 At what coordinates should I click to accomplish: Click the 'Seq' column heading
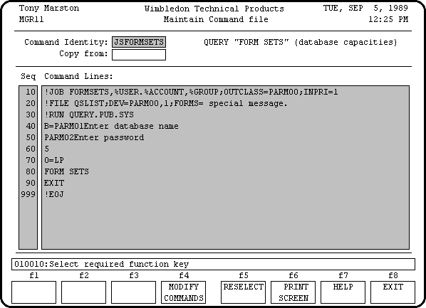(28, 77)
